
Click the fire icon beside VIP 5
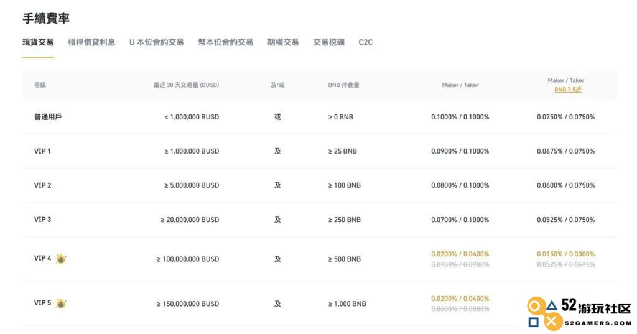pos(61,304)
